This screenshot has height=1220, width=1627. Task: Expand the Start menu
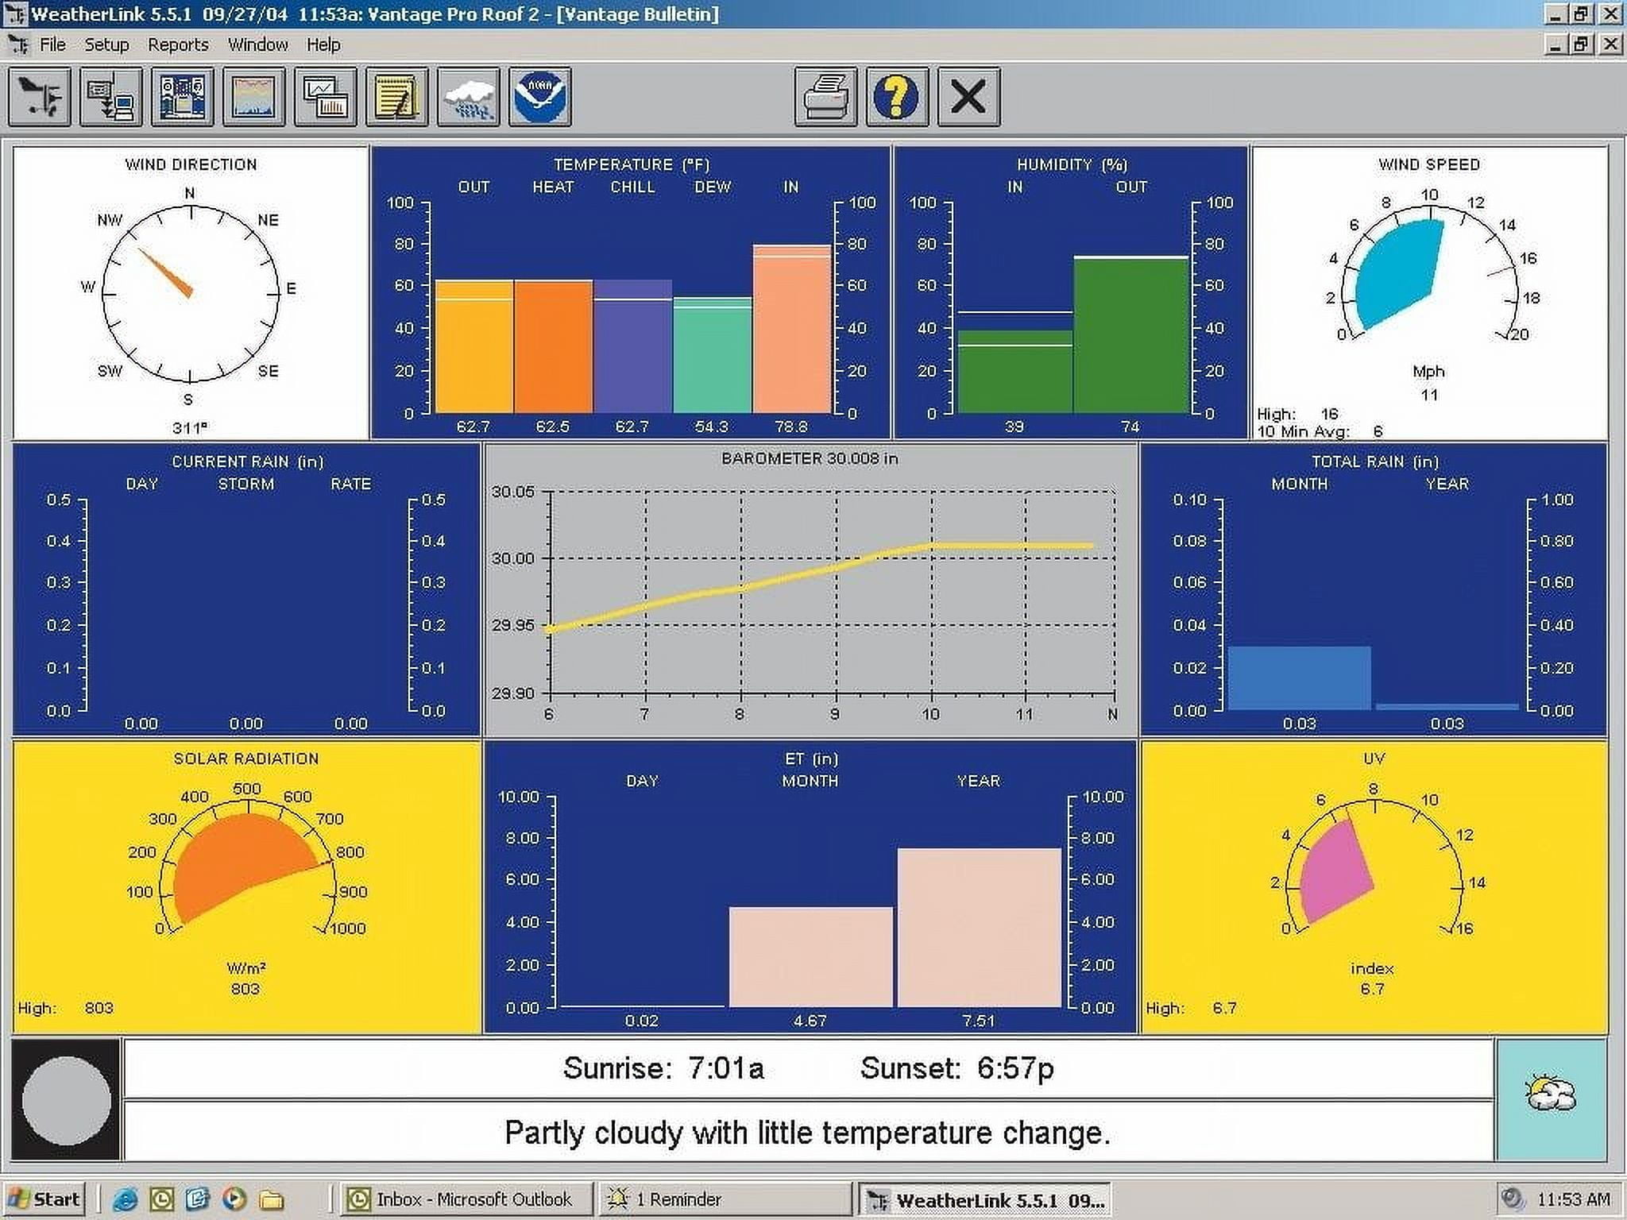tap(48, 1199)
